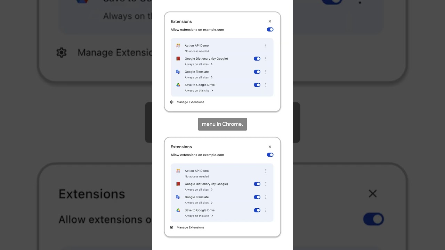Screen dimensions: 445x250
Task: Disable Google Dictionary toggle in the upper panel
Action: click(257, 59)
